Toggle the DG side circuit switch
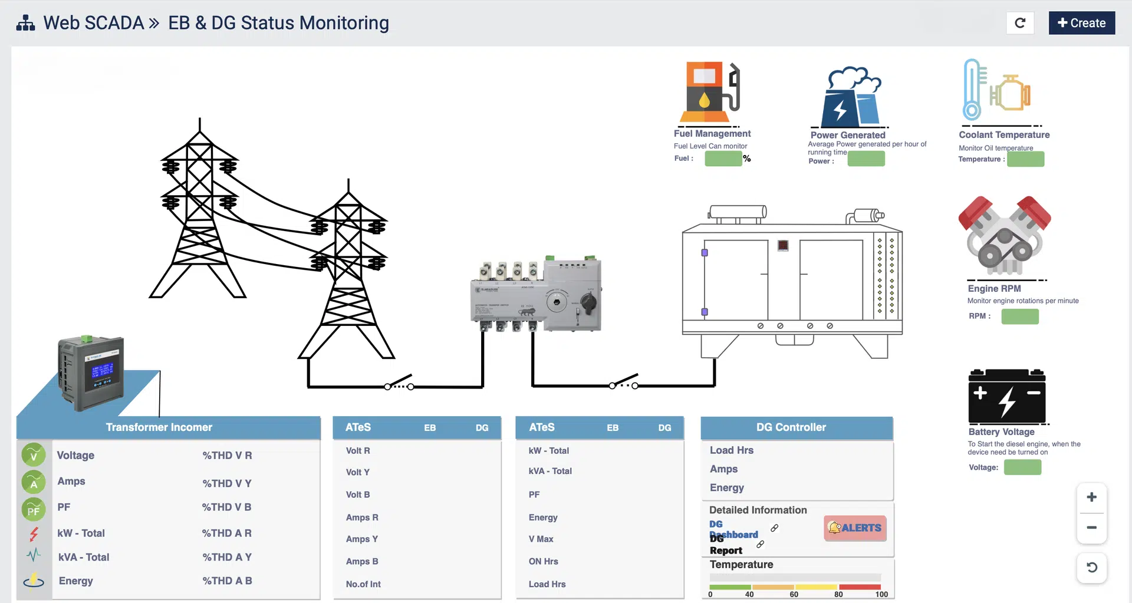The image size is (1132, 603). coord(624,381)
